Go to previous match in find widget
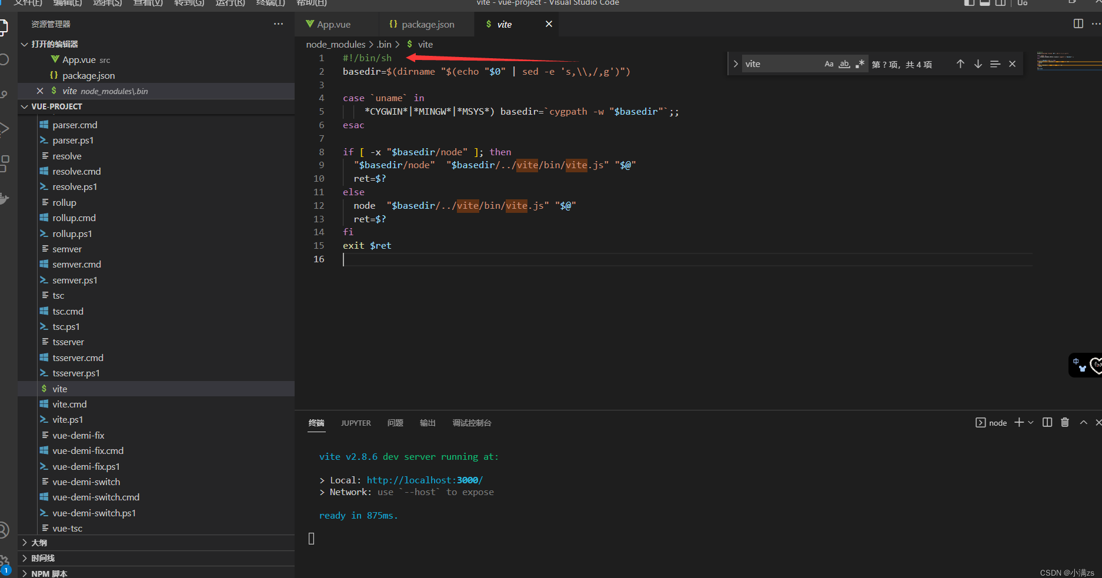This screenshot has height=578, width=1102. [x=960, y=64]
